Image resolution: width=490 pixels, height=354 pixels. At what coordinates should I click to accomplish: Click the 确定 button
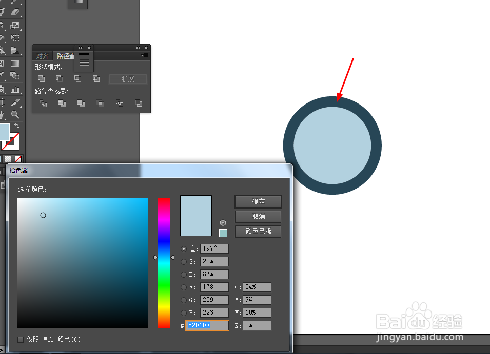258,202
